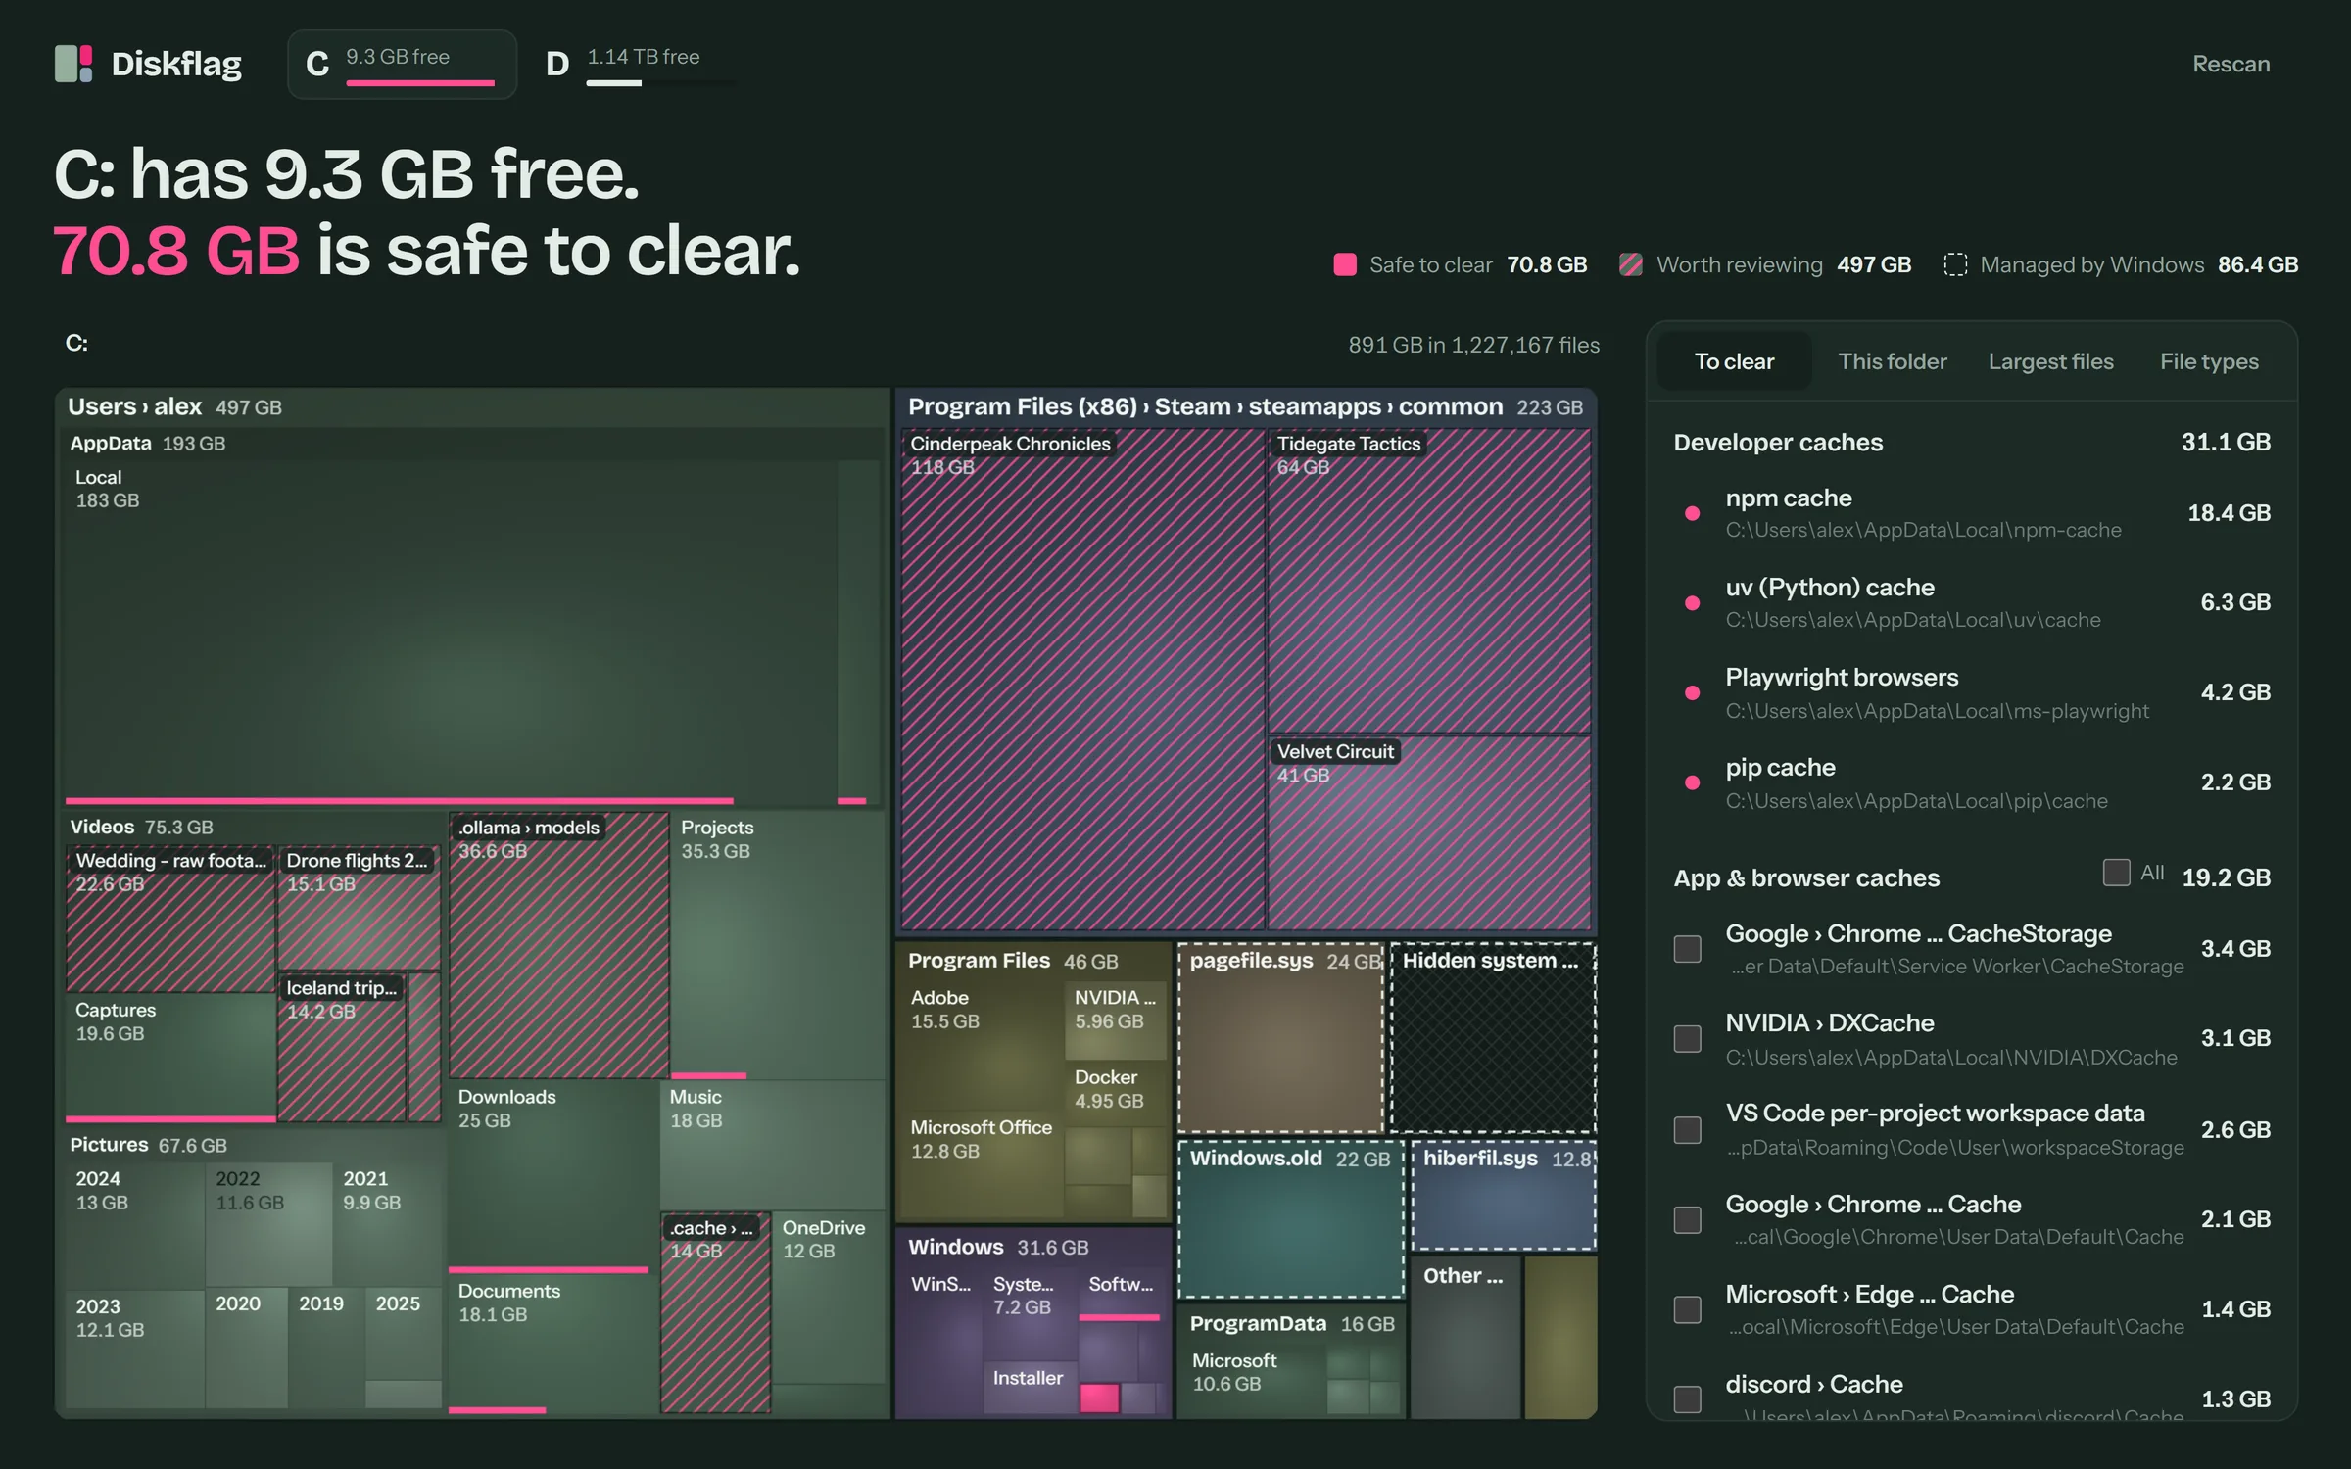2351x1469 pixels.
Task: Click the pink dot beside Playwright browsers
Action: coord(1692,693)
